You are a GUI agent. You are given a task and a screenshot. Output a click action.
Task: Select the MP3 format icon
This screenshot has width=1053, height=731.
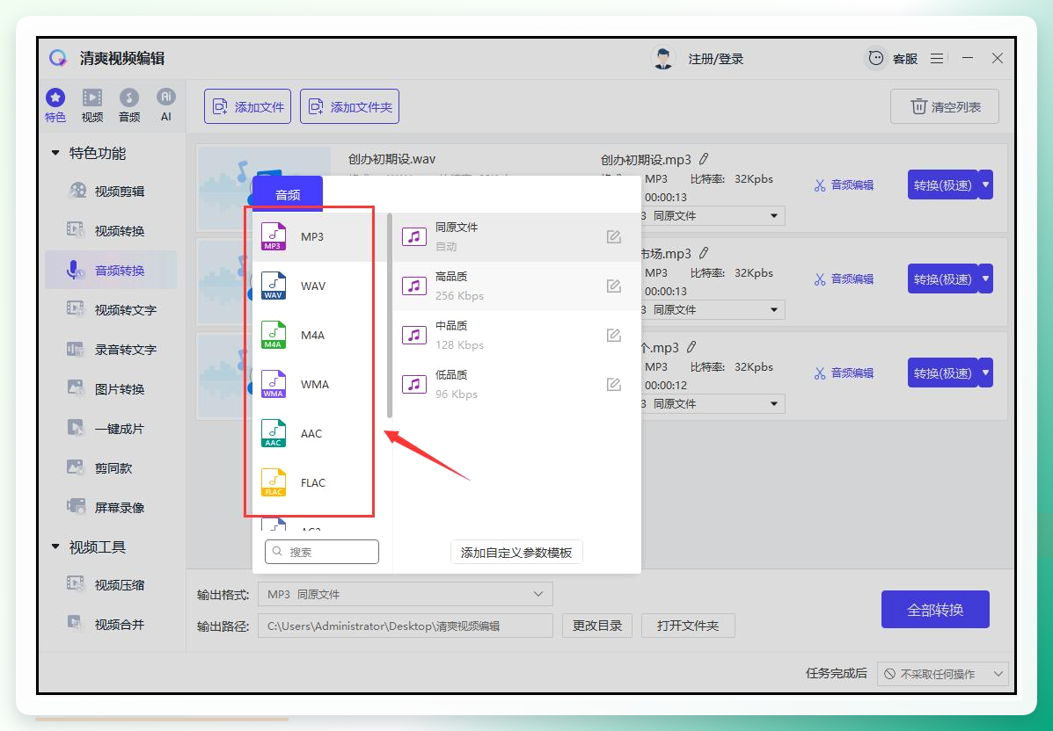tap(274, 236)
